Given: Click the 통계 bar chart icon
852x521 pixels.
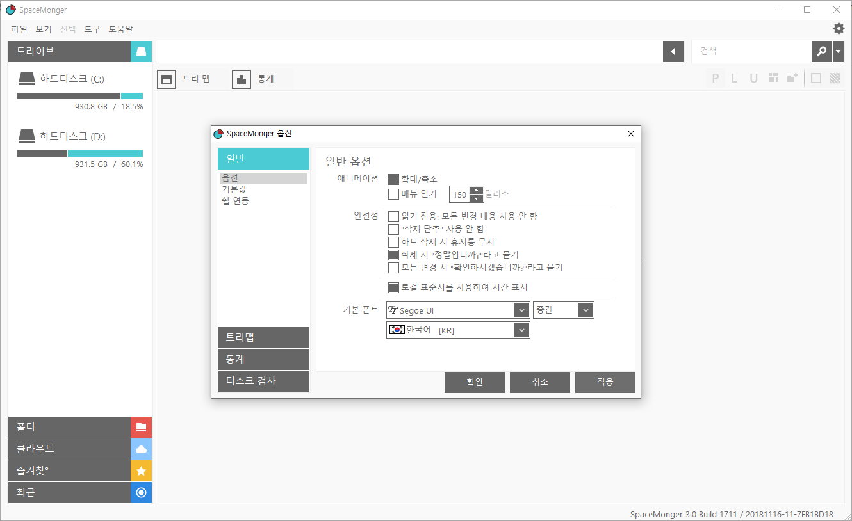Looking at the screenshot, I should point(242,79).
